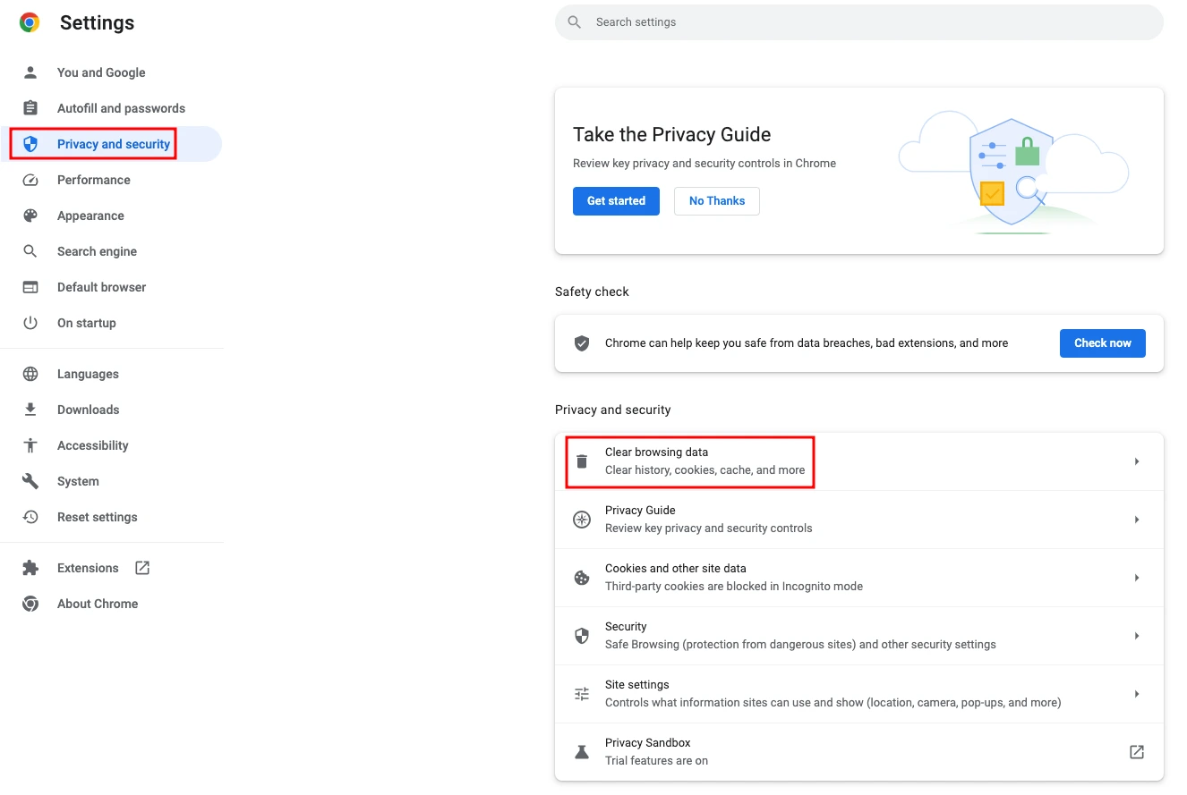Select Privacy and security in sidebar
The width and height of the screenshot is (1187, 795).
click(111, 144)
